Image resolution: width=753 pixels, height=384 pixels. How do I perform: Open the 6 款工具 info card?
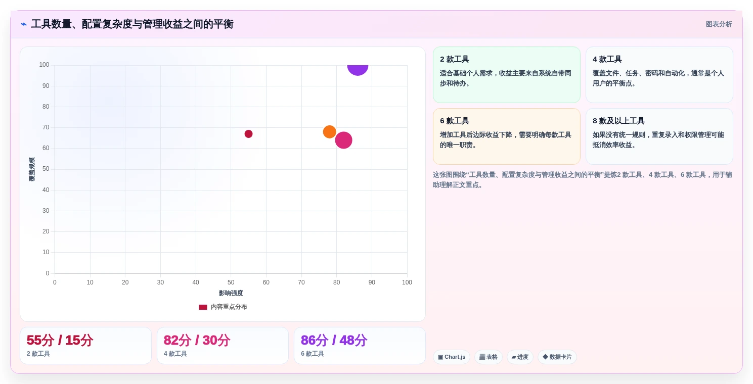click(507, 136)
